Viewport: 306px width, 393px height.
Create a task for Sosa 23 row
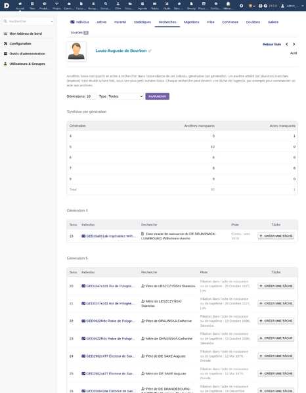click(x=276, y=338)
